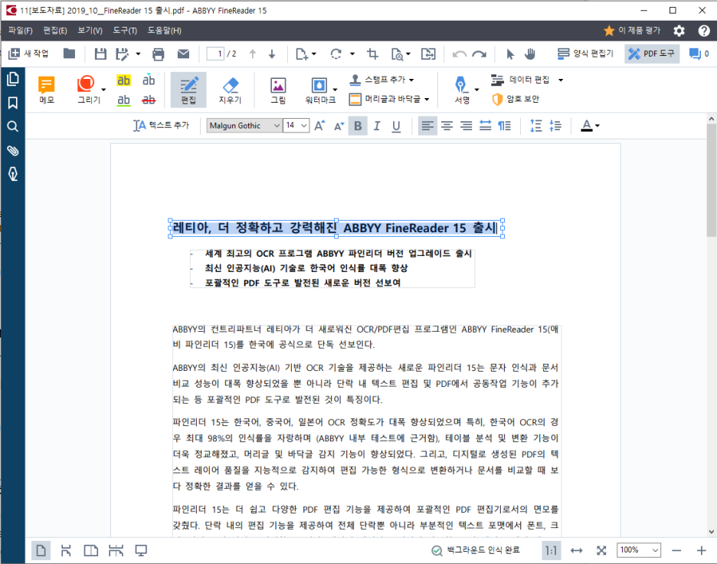Insert a Picture (그림)

pyautogui.click(x=278, y=90)
